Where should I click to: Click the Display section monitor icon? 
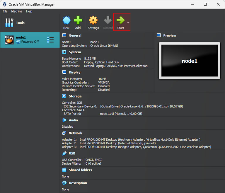tap(64, 72)
